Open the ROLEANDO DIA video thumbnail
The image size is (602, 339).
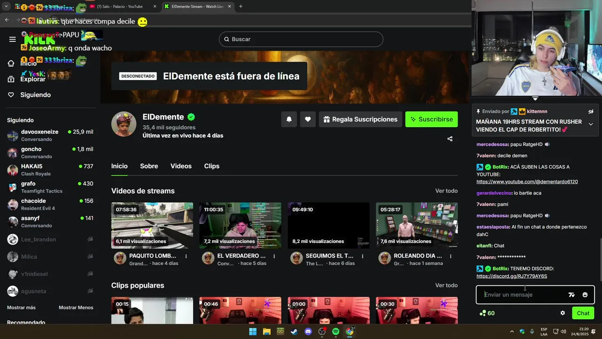point(417,226)
